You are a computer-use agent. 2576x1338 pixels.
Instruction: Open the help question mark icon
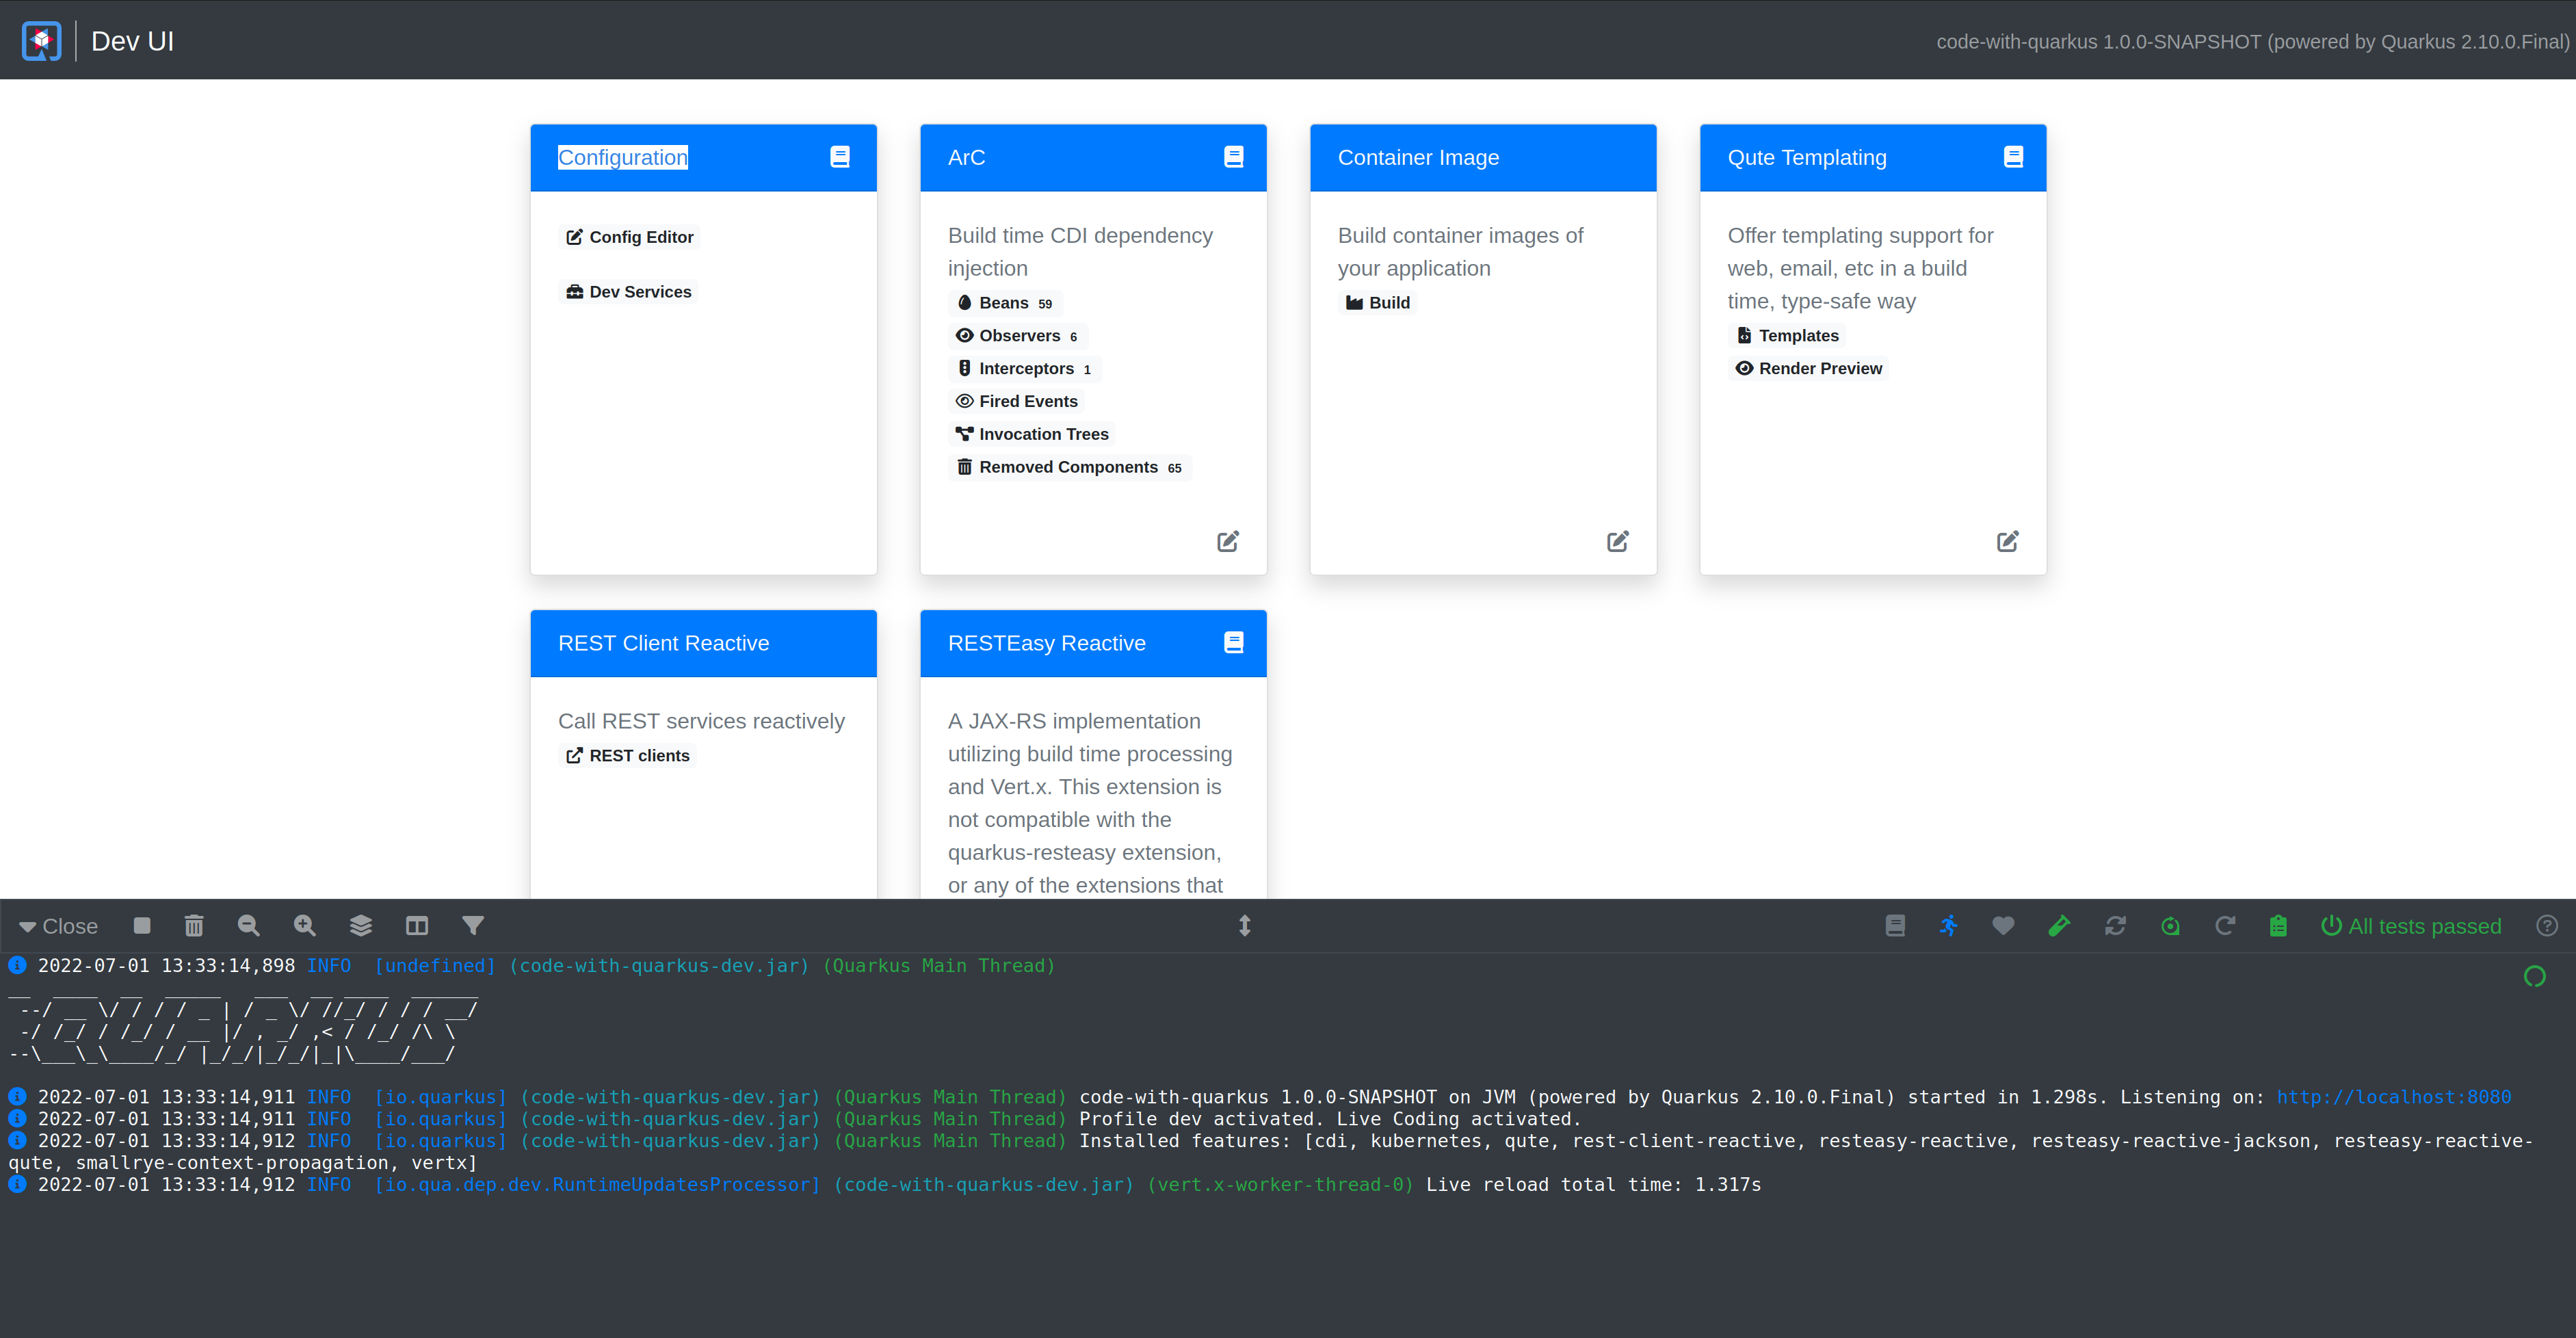(x=2547, y=925)
